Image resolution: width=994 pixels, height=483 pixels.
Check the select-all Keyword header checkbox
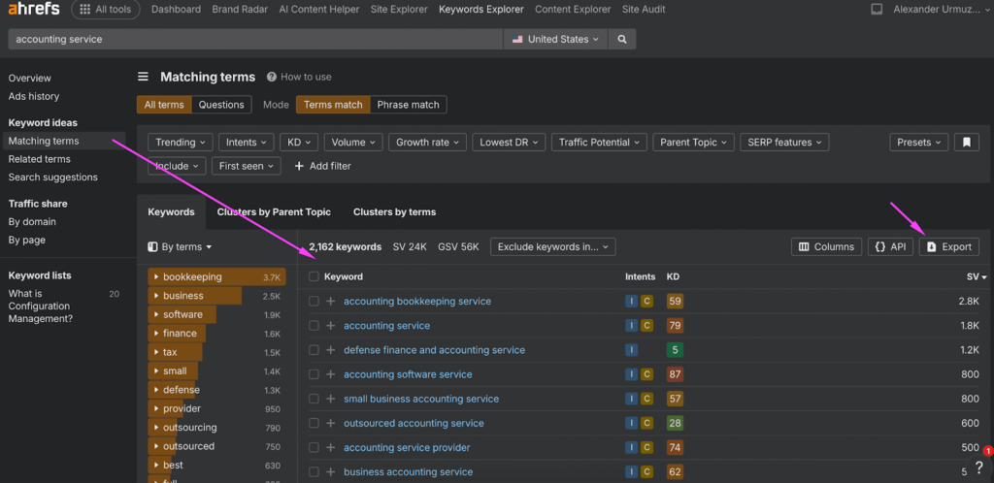pos(314,276)
